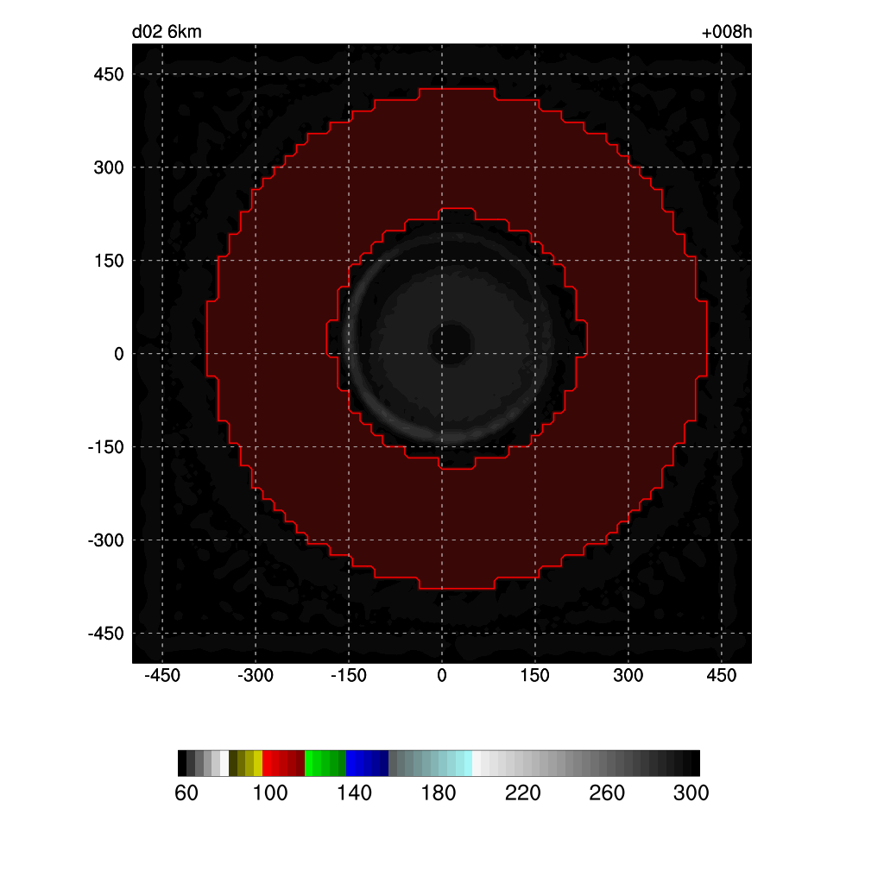Click the "d02 6km" domain label

[167, 33]
